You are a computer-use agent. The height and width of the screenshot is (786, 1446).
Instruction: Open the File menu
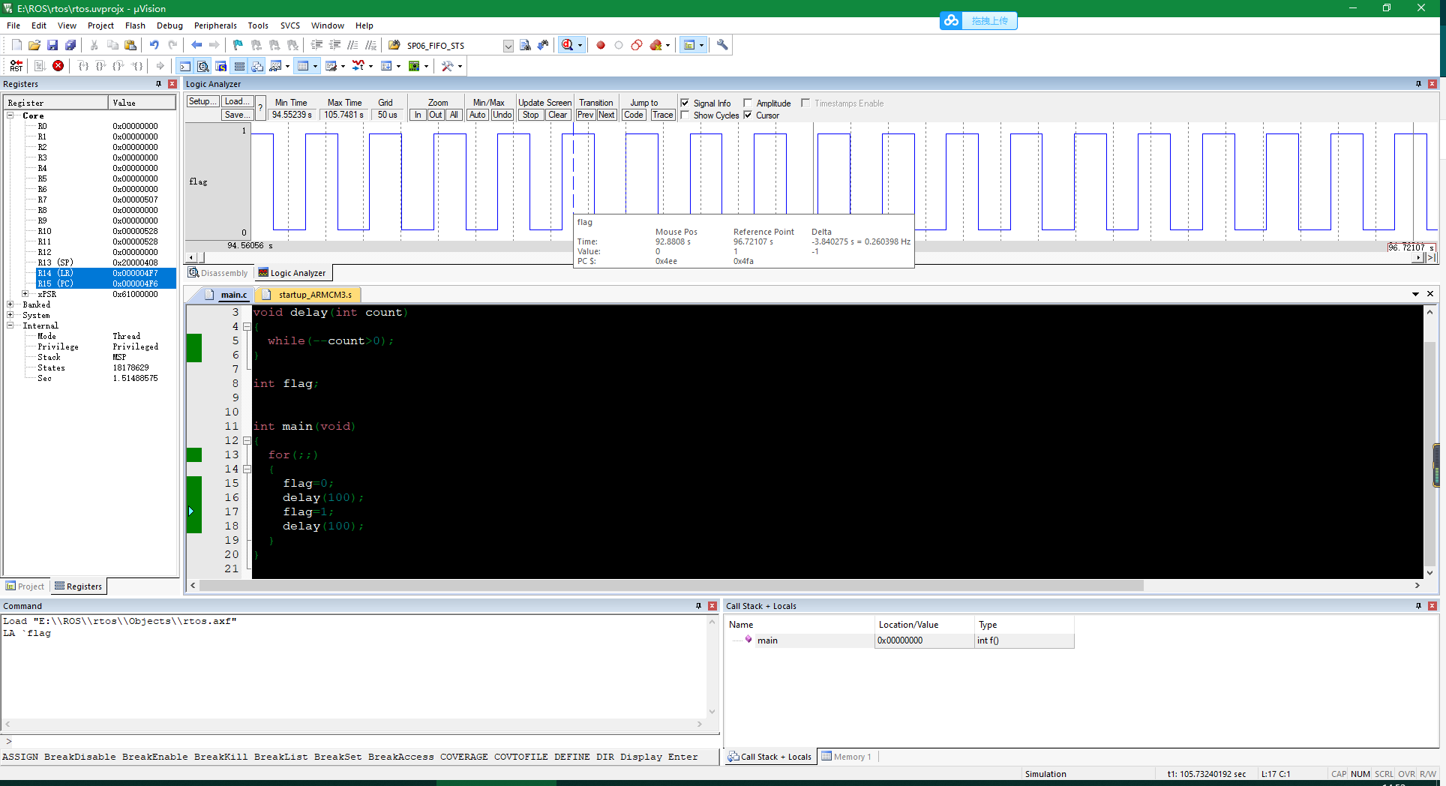(13, 25)
